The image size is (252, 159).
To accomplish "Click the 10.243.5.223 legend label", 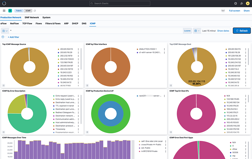I will [66, 73].
